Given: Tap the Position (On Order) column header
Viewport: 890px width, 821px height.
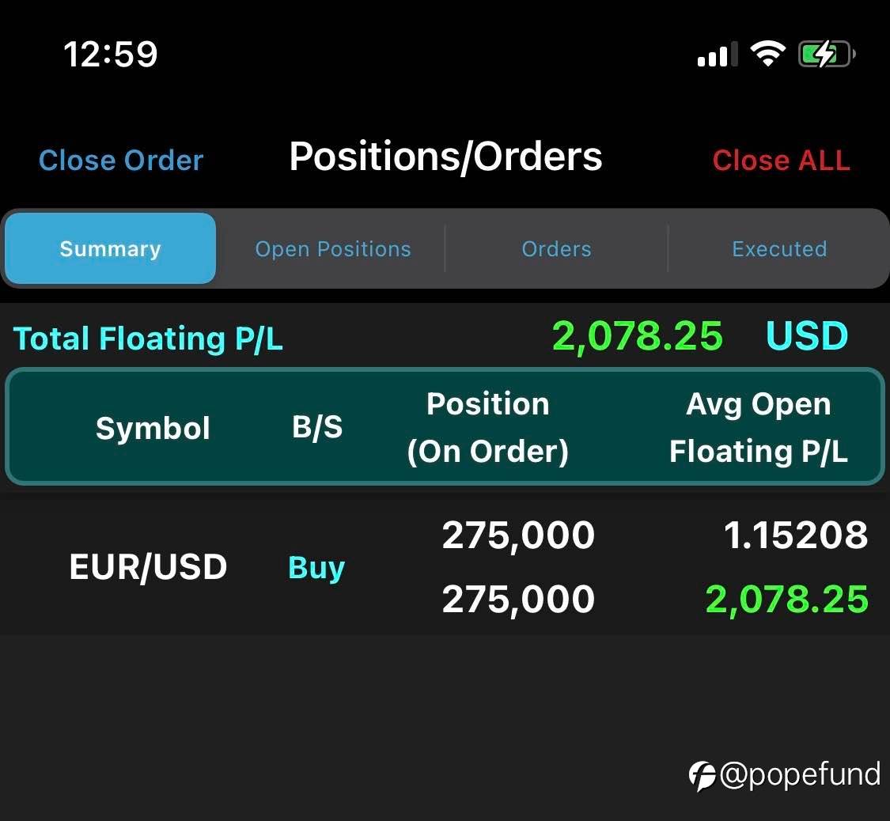Looking at the screenshot, I should pyautogui.click(x=487, y=428).
